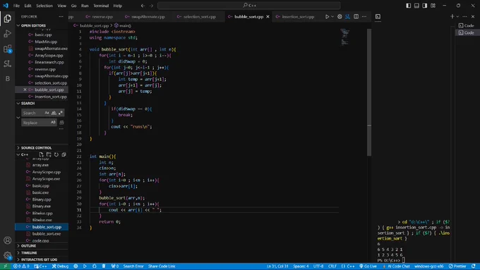
Task: Run the code with the play button
Action: coord(327,16)
